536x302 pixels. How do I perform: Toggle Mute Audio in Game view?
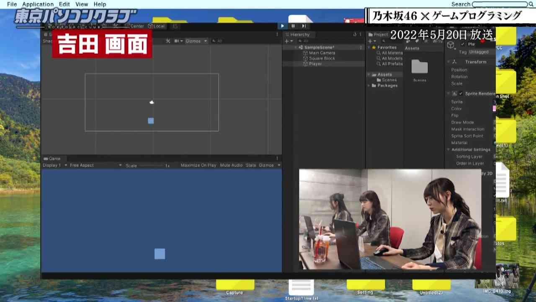tap(231, 165)
